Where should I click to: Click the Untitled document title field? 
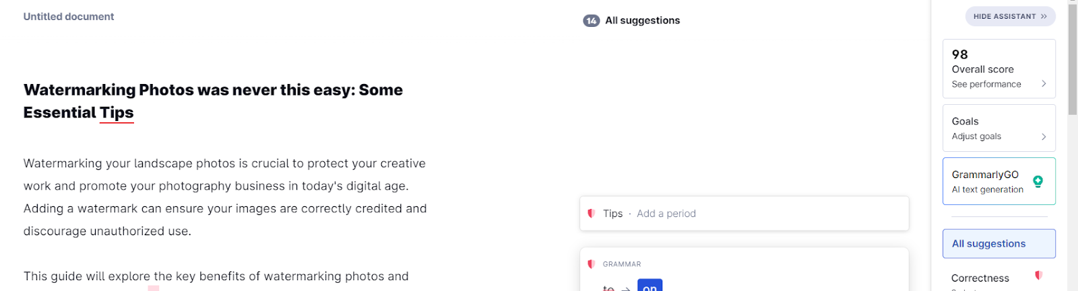point(69,17)
